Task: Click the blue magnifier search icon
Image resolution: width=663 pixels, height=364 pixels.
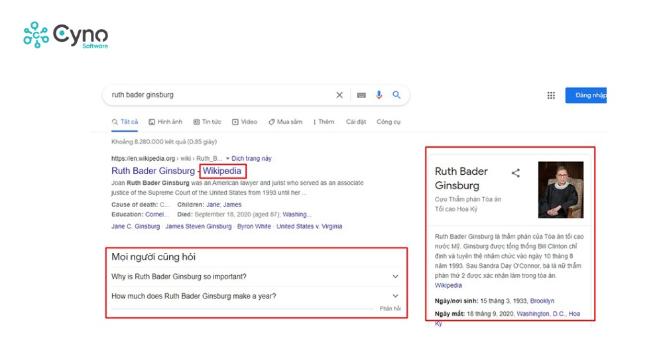Action: (396, 95)
